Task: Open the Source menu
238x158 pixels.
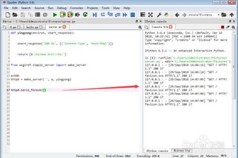Action: (x=39, y=8)
